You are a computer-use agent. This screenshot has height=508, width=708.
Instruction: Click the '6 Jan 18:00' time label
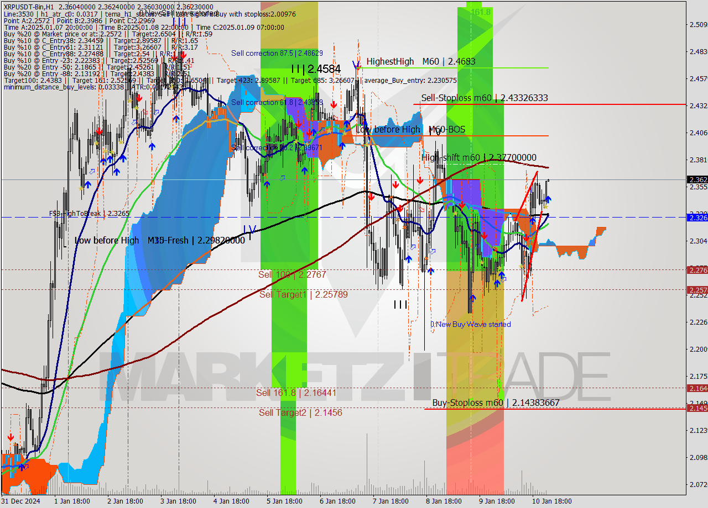click(337, 501)
